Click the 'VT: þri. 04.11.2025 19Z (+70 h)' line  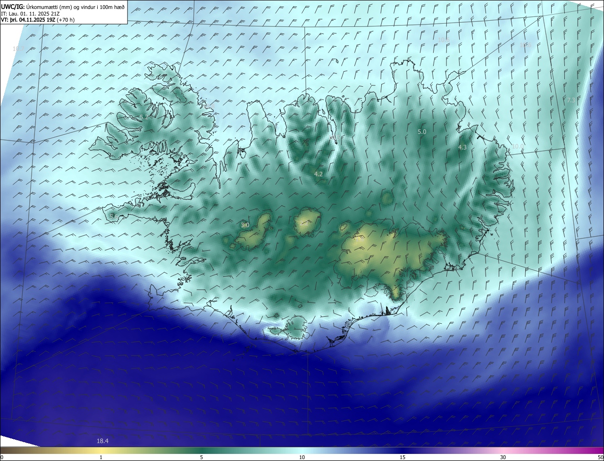tap(37, 20)
